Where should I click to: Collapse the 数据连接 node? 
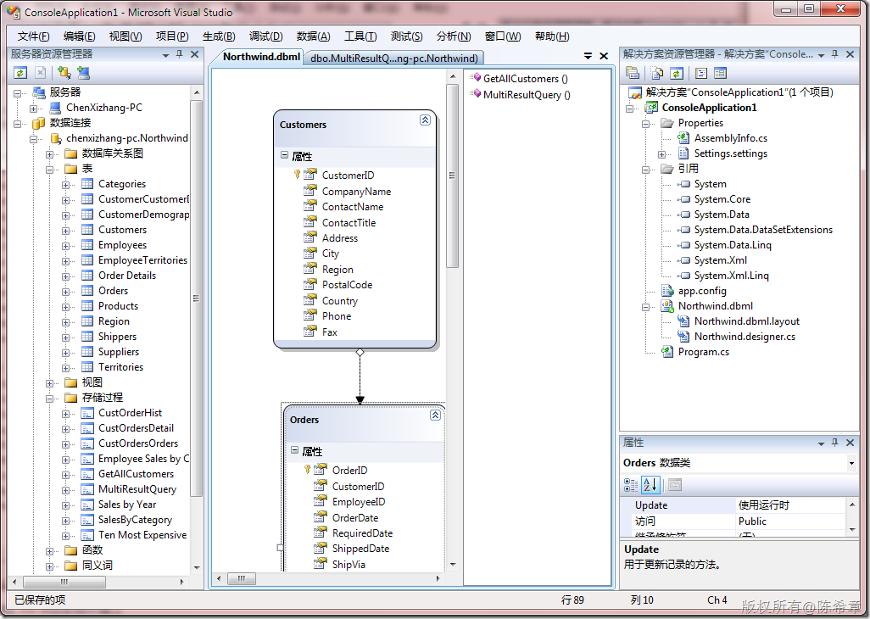coord(18,123)
